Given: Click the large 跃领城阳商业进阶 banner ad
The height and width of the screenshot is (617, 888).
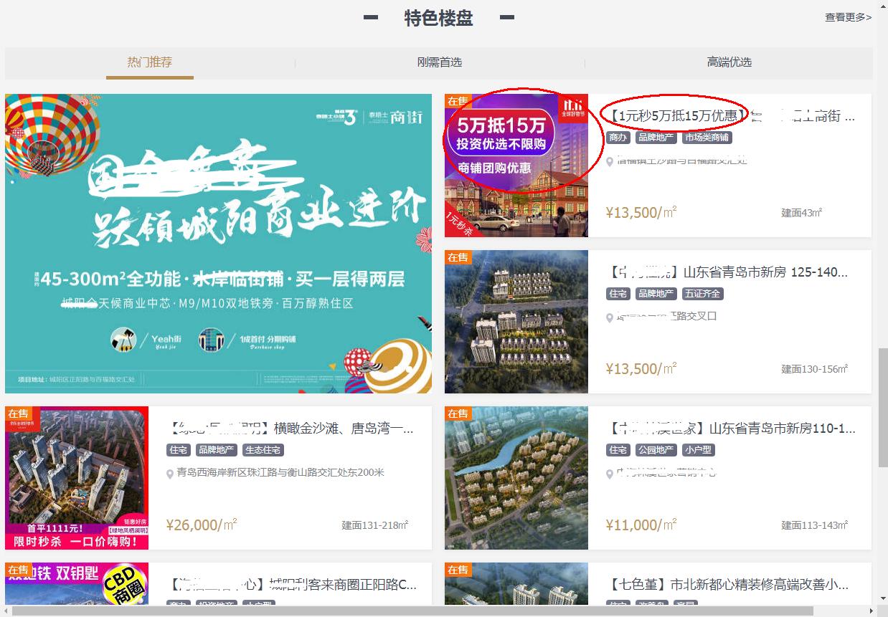Looking at the screenshot, I should [x=219, y=244].
